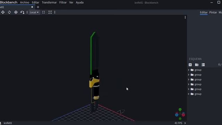
Task: Switch to the Editar mode tab
Action: click(204, 12)
